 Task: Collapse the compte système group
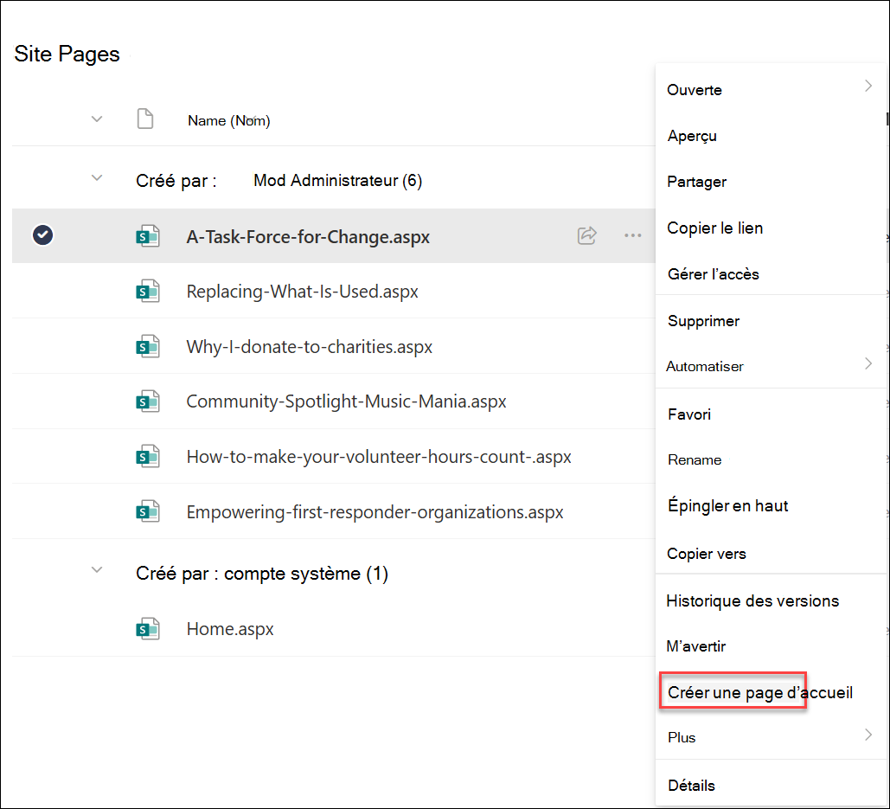pos(97,570)
